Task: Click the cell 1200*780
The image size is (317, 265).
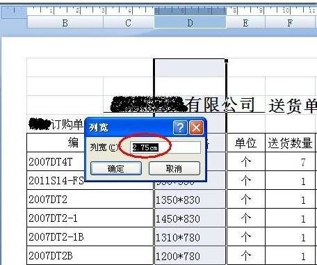Action: pyautogui.click(x=190, y=256)
